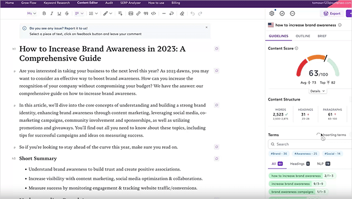Open the list type dropdown
The image size is (352, 199).
point(93,13)
